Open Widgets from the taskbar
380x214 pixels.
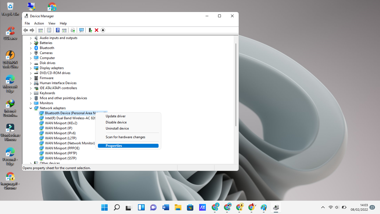(x=141, y=207)
